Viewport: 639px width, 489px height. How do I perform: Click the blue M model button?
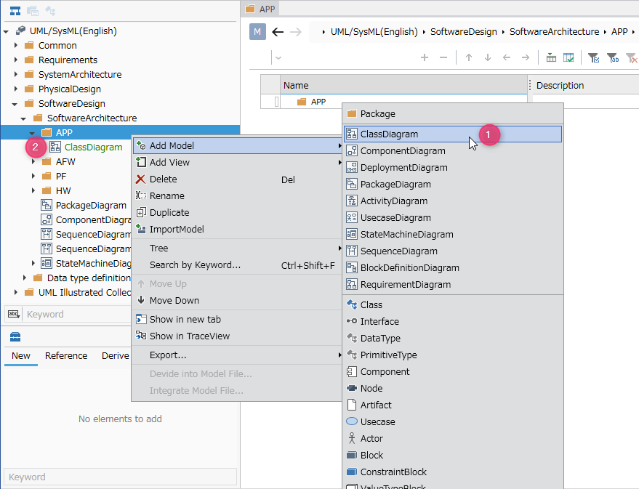(x=257, y=32)
